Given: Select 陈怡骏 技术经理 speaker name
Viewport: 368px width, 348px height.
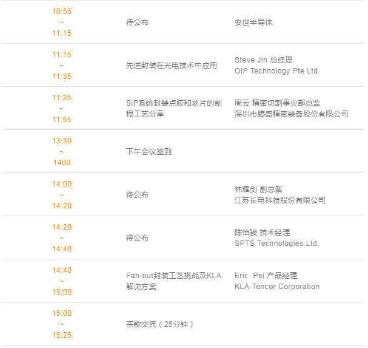Looking at the screenshot, I should pyautogui.click(x=262, y=233).
